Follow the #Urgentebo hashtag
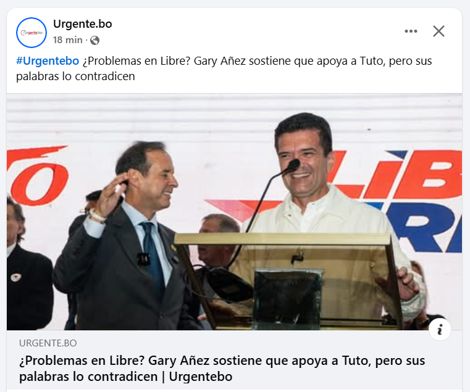This screenshot has height=392, width=470. pyautogui.click(x=48, y=61)
